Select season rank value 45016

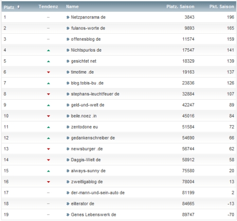(x=188, y=116)
